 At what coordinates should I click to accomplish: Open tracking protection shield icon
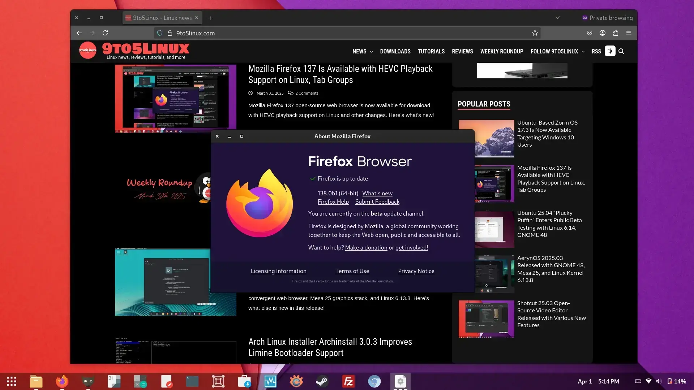(x=159, y=33)
